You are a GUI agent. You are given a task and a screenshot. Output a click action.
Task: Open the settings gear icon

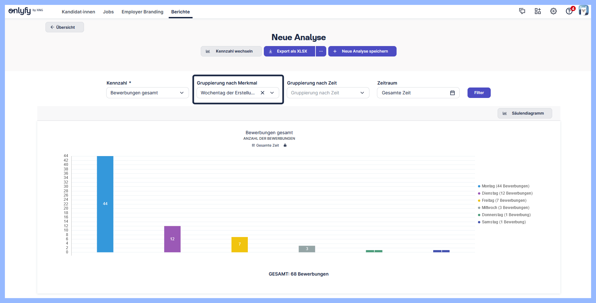553,11
